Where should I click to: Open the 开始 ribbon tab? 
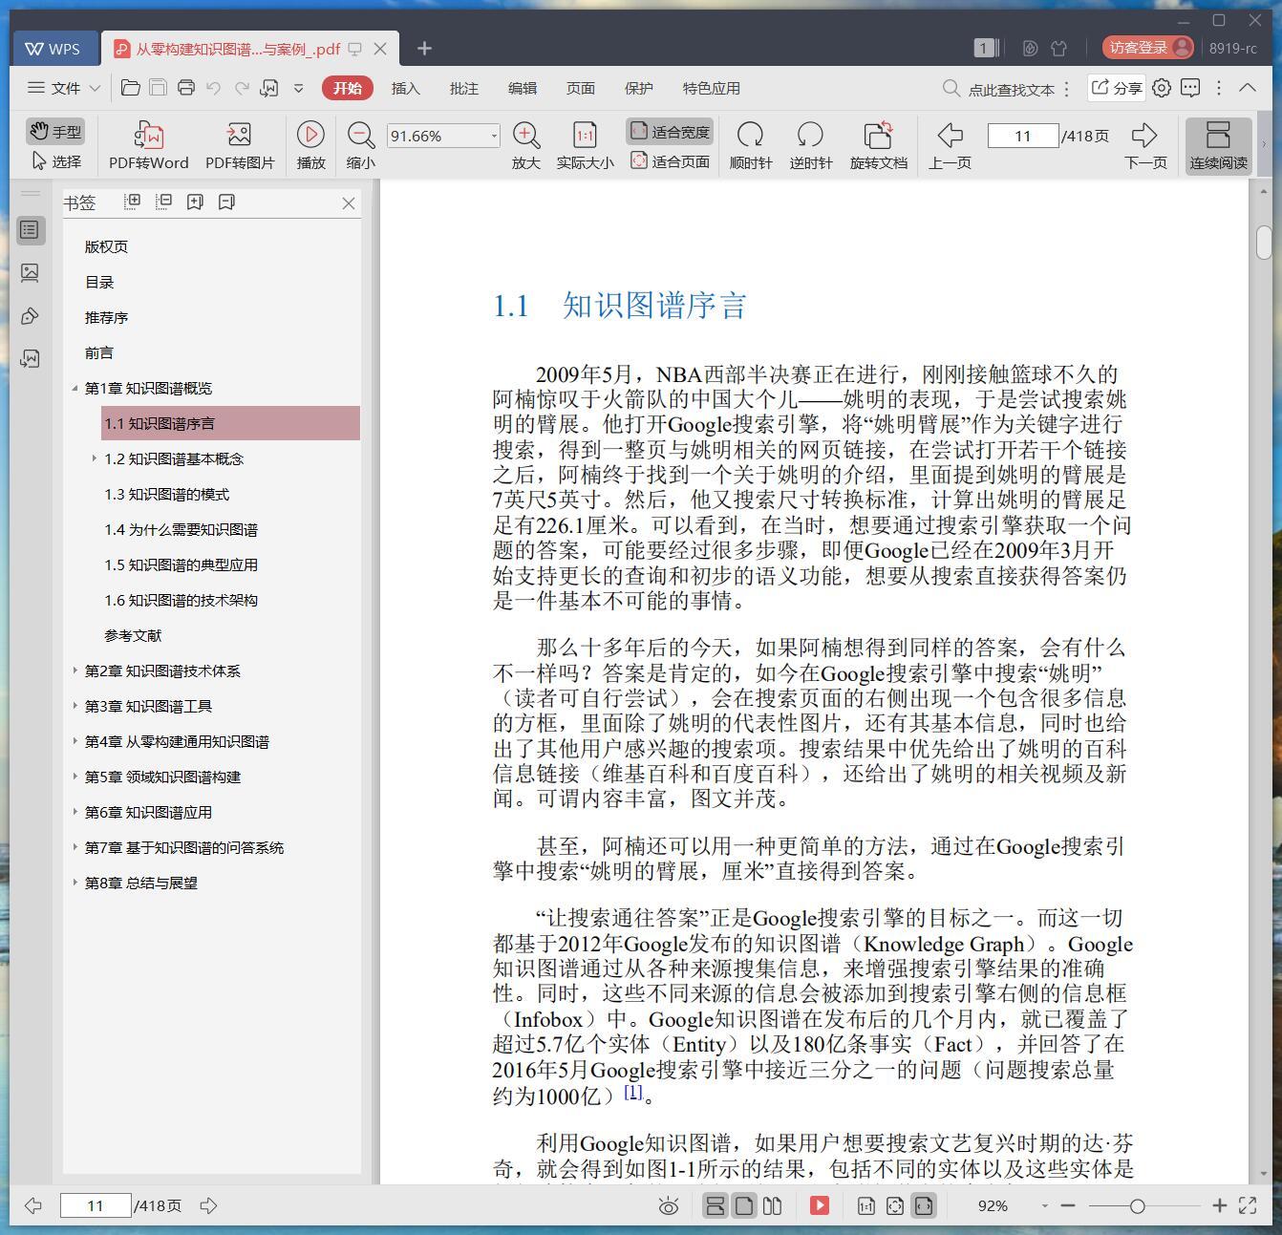coord(347,88)
